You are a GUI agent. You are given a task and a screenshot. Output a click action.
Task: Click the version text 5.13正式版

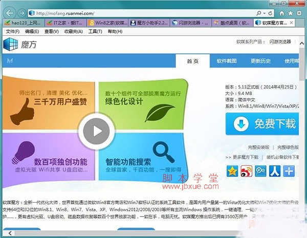[x=249, y=87]
